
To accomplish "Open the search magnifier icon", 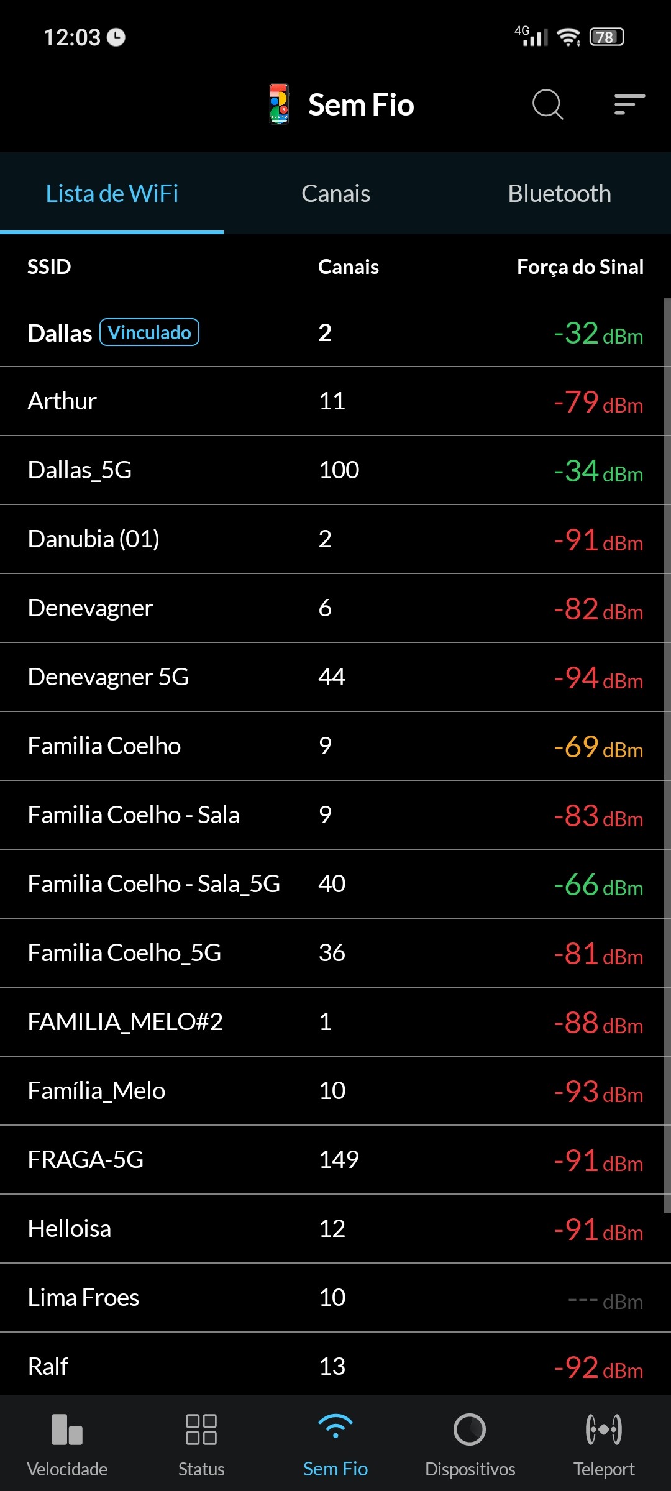I will pos(547,104).
